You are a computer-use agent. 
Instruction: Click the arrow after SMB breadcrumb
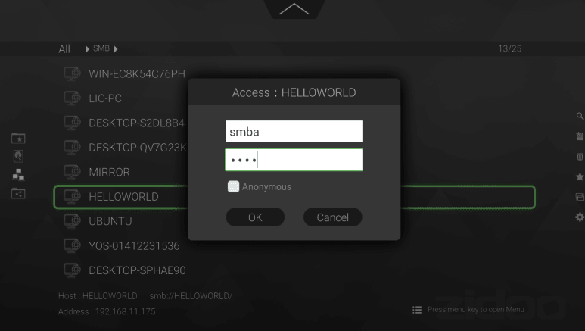(x=116, y=49)
